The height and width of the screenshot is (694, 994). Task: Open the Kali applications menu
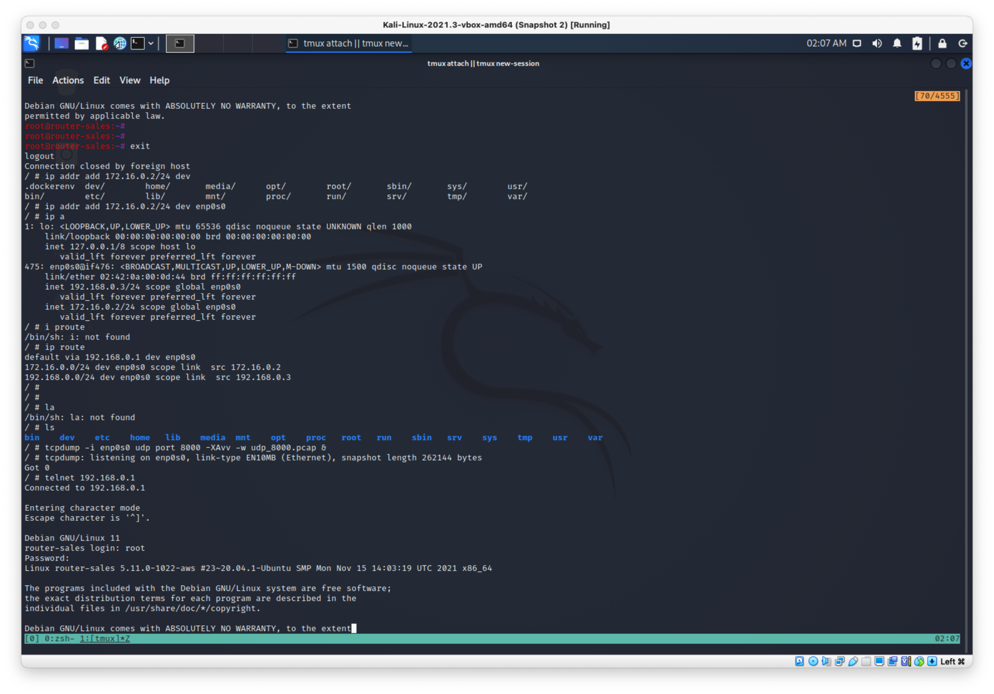(32, 43)
